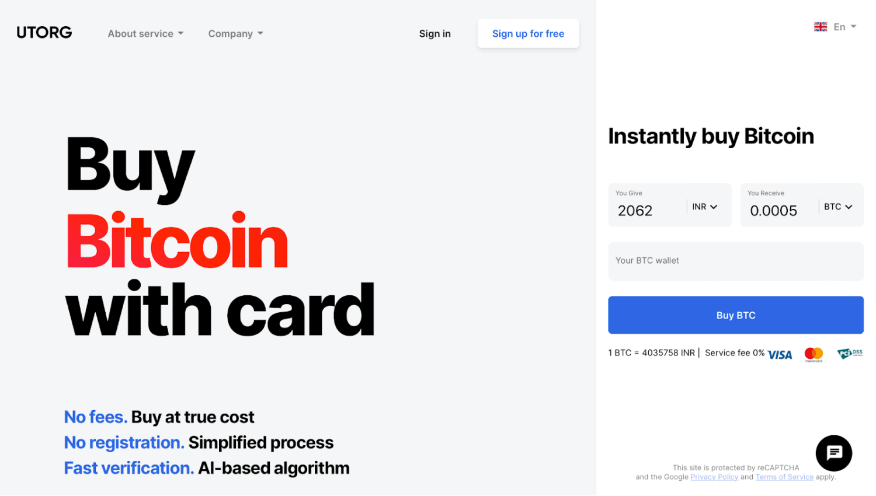This screenshot has height=496, width=876.
Task: Click the 1 BTC exchange rate text
Action: [x=651, y=352]
